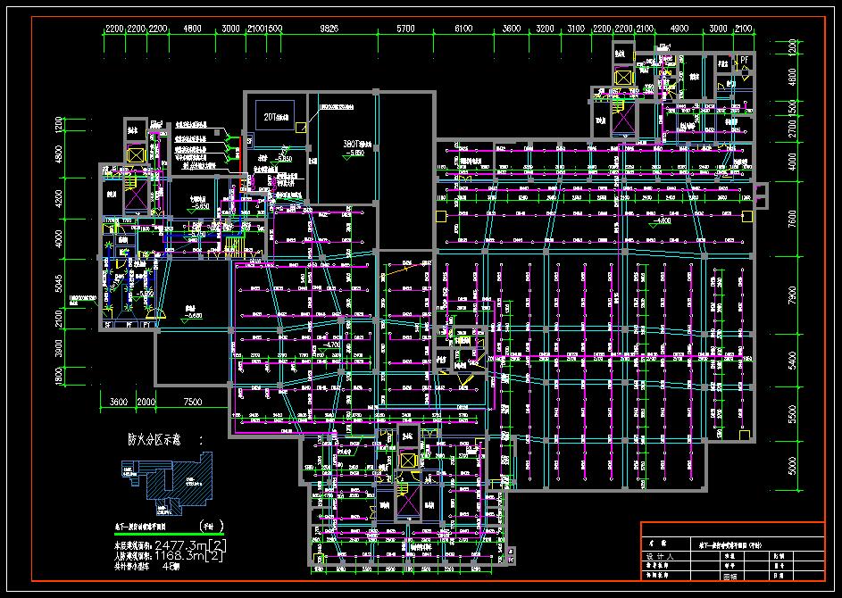Click the -4.800 elevation marker

pyautogui.click(x=660, y=221)
